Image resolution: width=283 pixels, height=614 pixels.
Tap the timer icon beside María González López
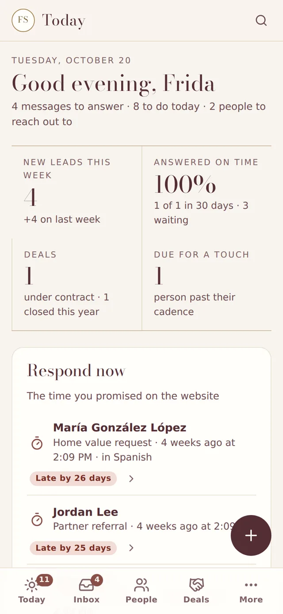pos(37,443)
